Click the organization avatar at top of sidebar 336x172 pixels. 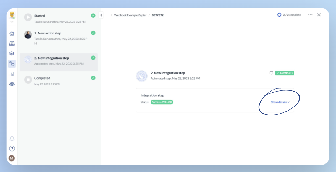coord(12,15)
